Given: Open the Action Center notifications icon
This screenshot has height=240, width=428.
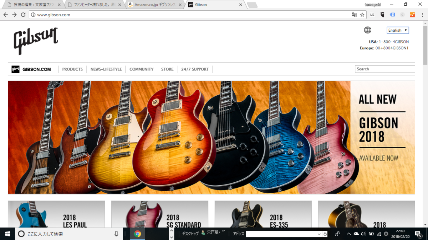Looking at the screenshot, I should (x=419, y=234).
